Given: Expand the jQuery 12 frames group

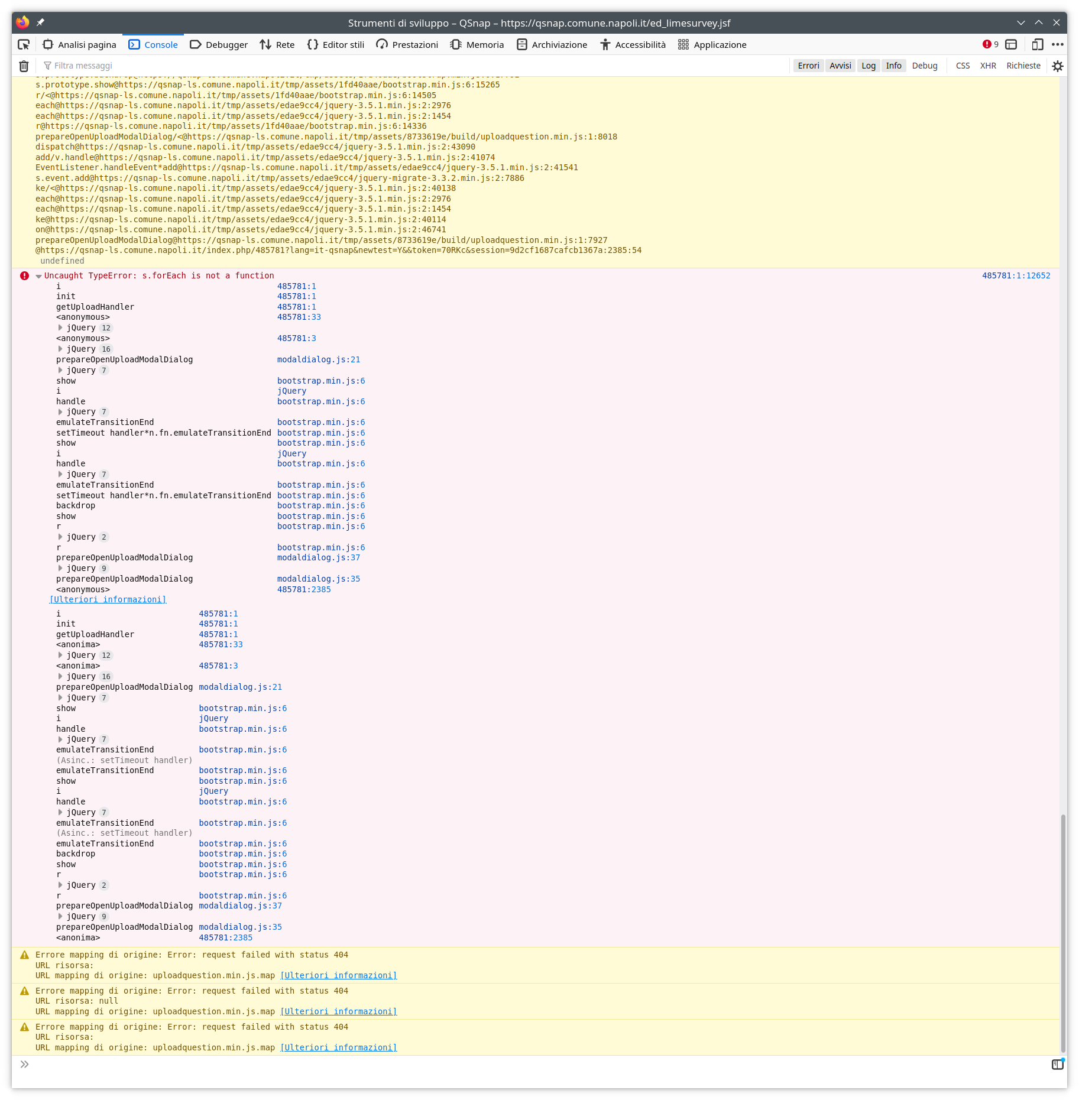Looking at the screenshot, I should (60, 327).
